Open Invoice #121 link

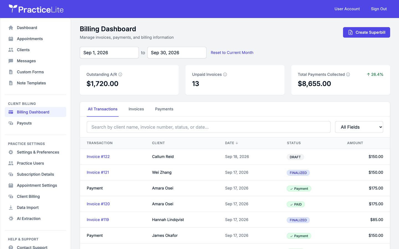tap(98, 172)
